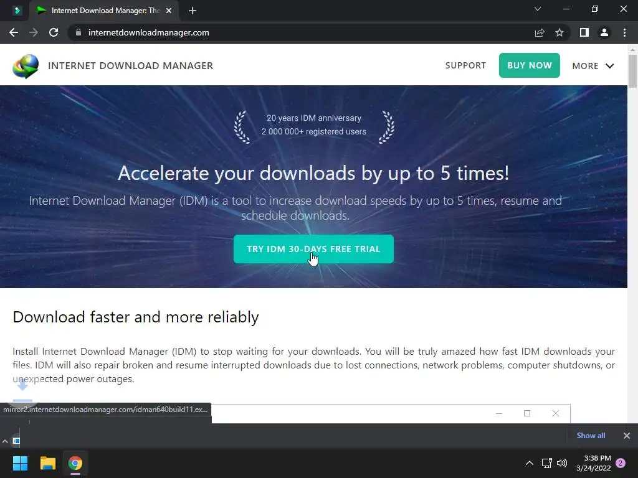Screen dimensions: 638x478
Task: Open notification center badge
Action: coord(621,463)
